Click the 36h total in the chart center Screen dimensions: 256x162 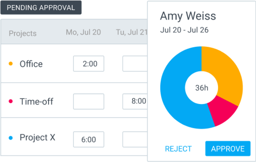(202, 88)
